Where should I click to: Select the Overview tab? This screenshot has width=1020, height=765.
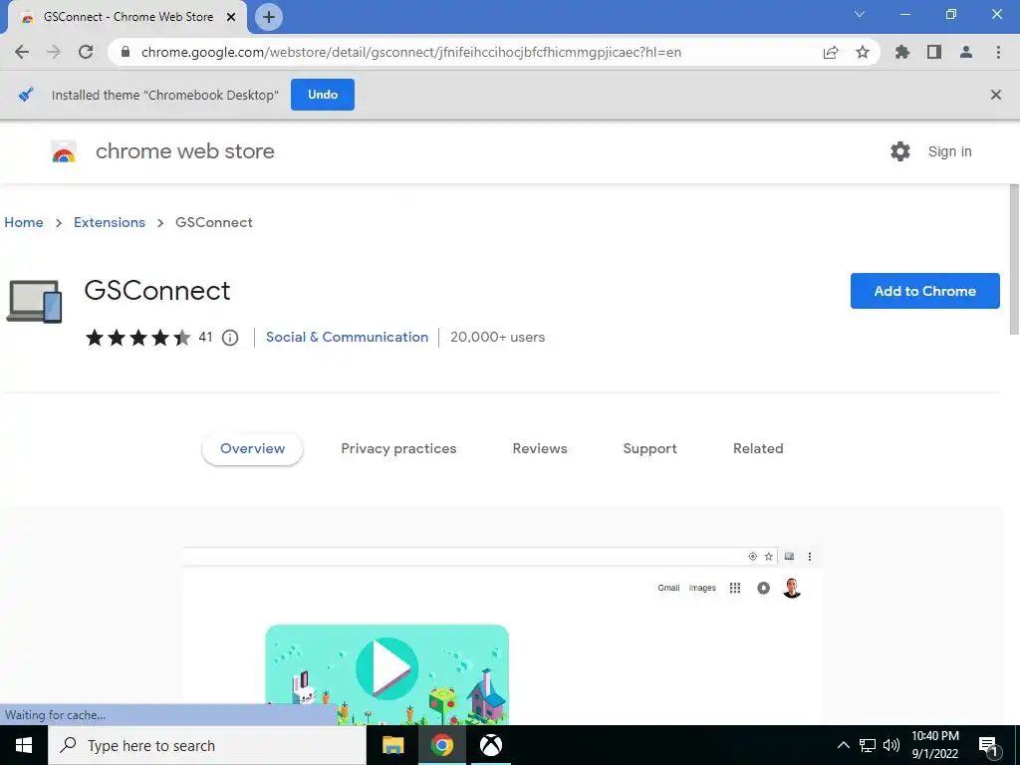(252, 448)
